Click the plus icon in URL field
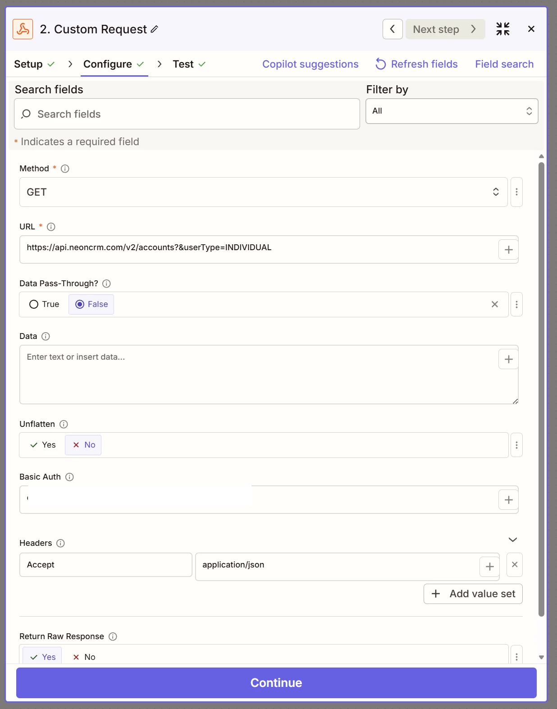This screenshot has height=709, width=557. [508, 250]
